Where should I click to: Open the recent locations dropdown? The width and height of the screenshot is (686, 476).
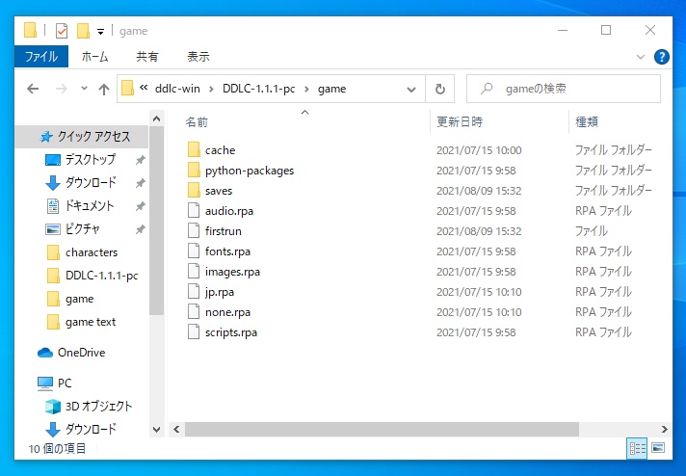click(x=84, y=89)
